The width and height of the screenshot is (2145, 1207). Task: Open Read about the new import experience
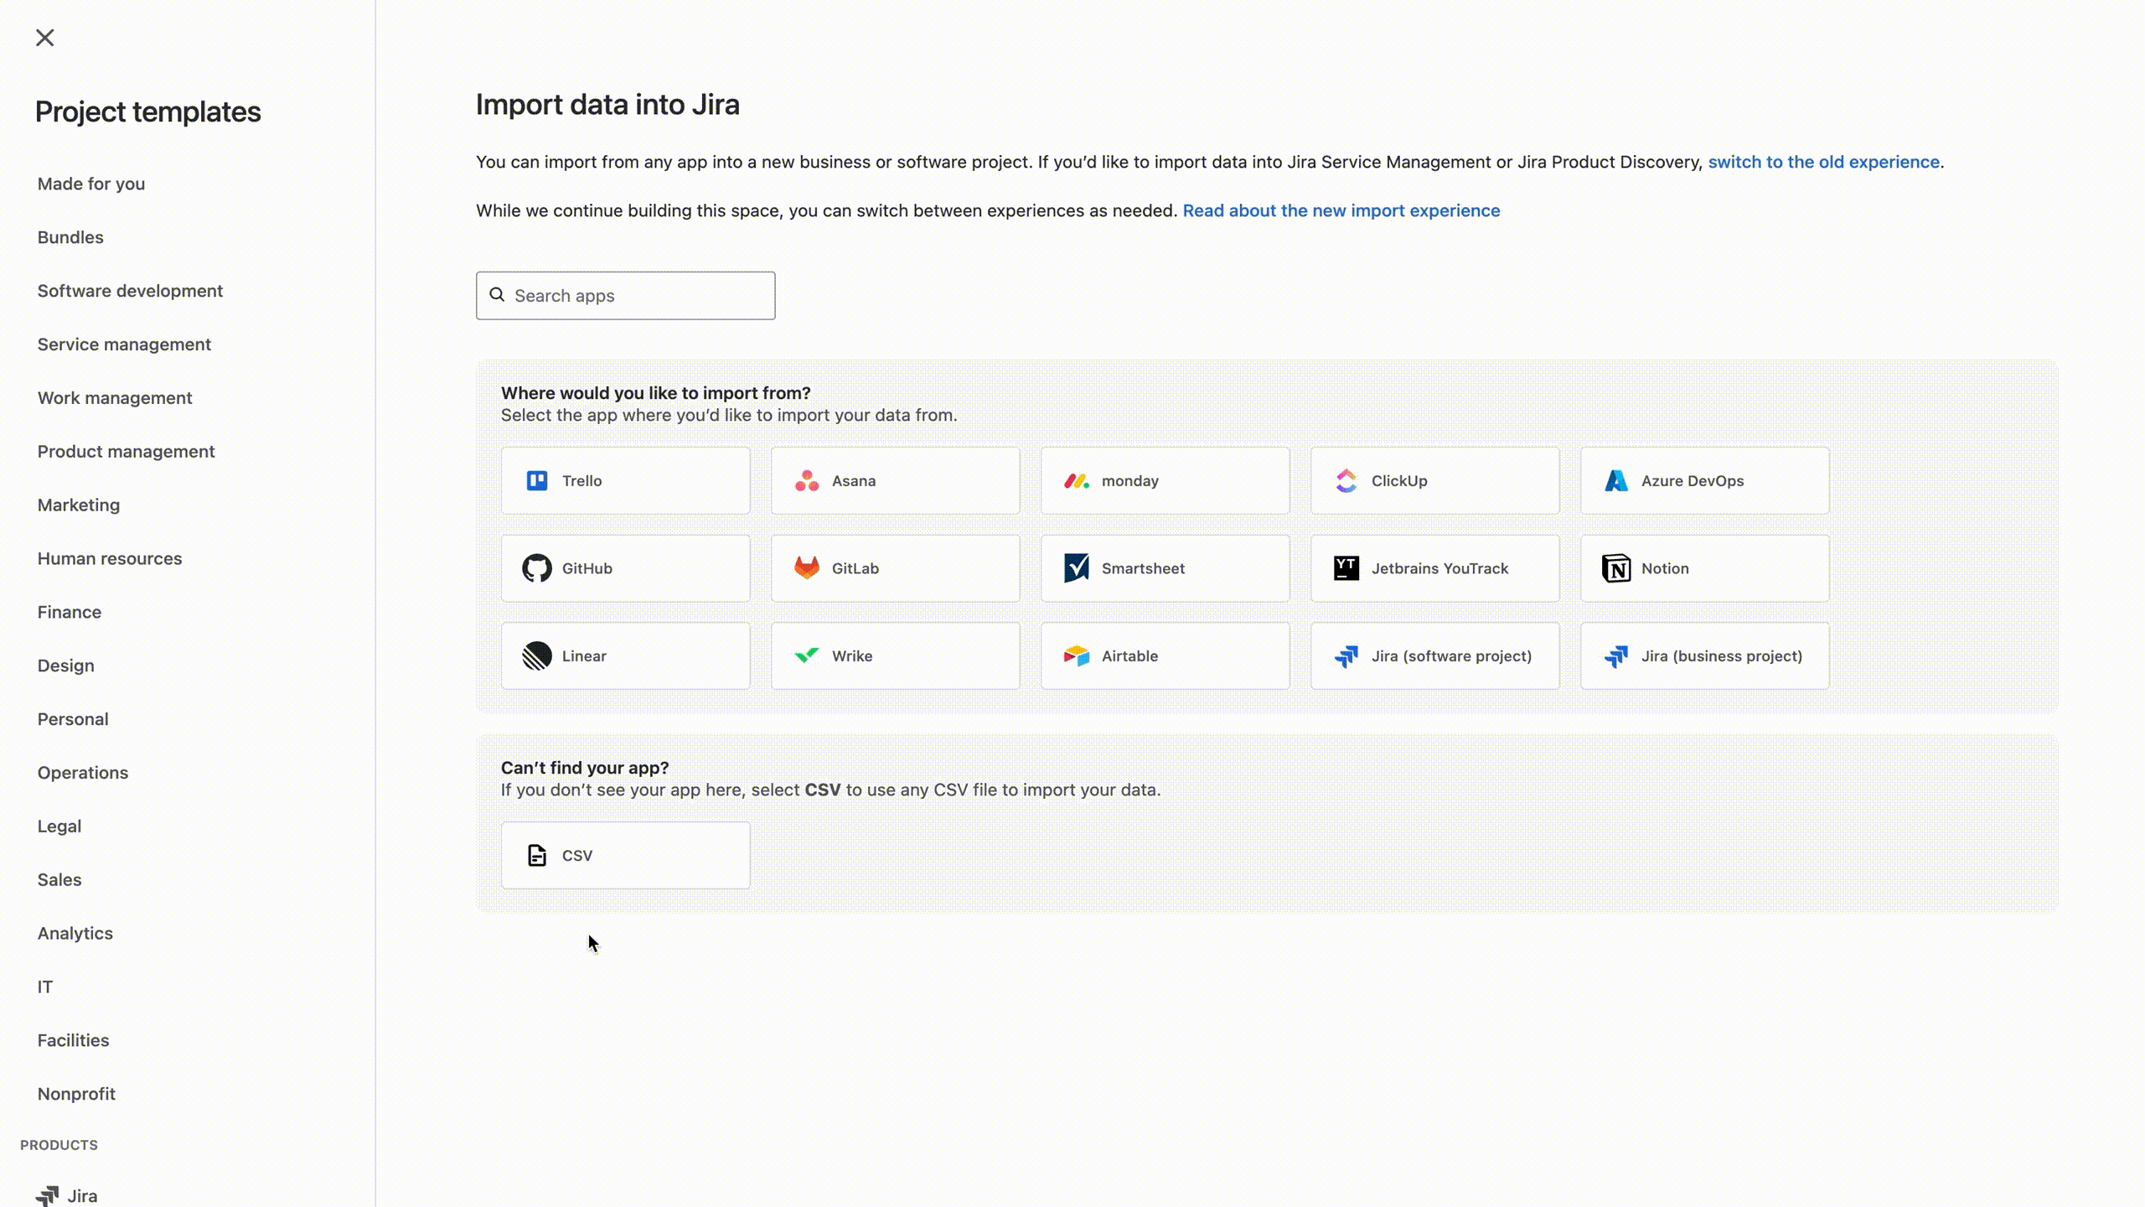1341,210
